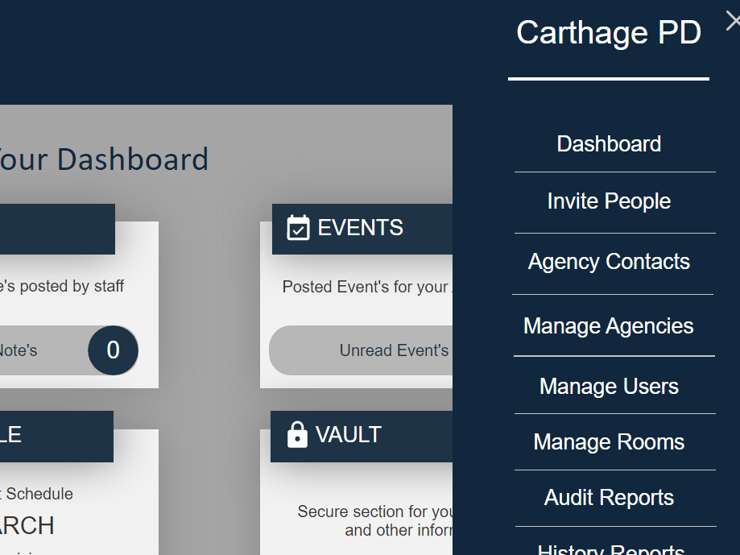Open the Manage Users page

pos(609,387)
